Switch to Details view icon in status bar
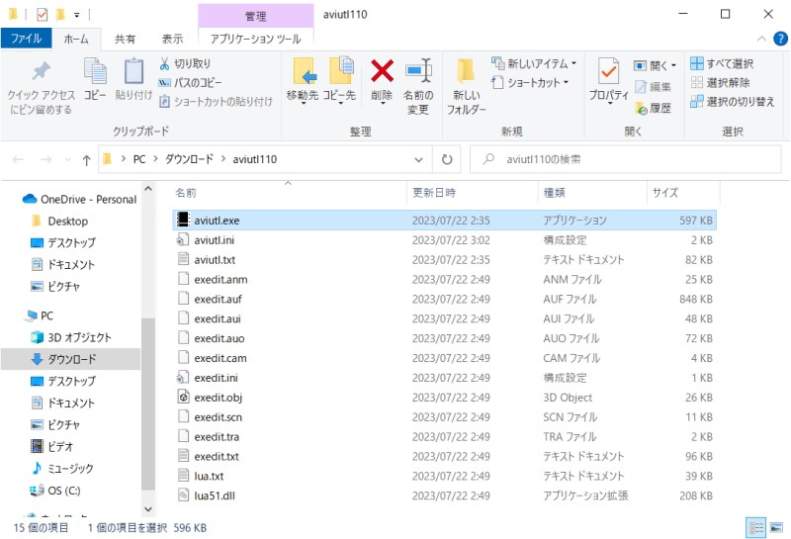Viewport: 791px width, 539px height. pos(755,528)
